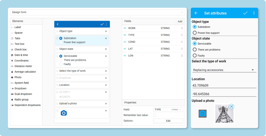This screenshot has width=266, height=136.
Task: Pick the Dropdown element icon
Action: point(12,89)
